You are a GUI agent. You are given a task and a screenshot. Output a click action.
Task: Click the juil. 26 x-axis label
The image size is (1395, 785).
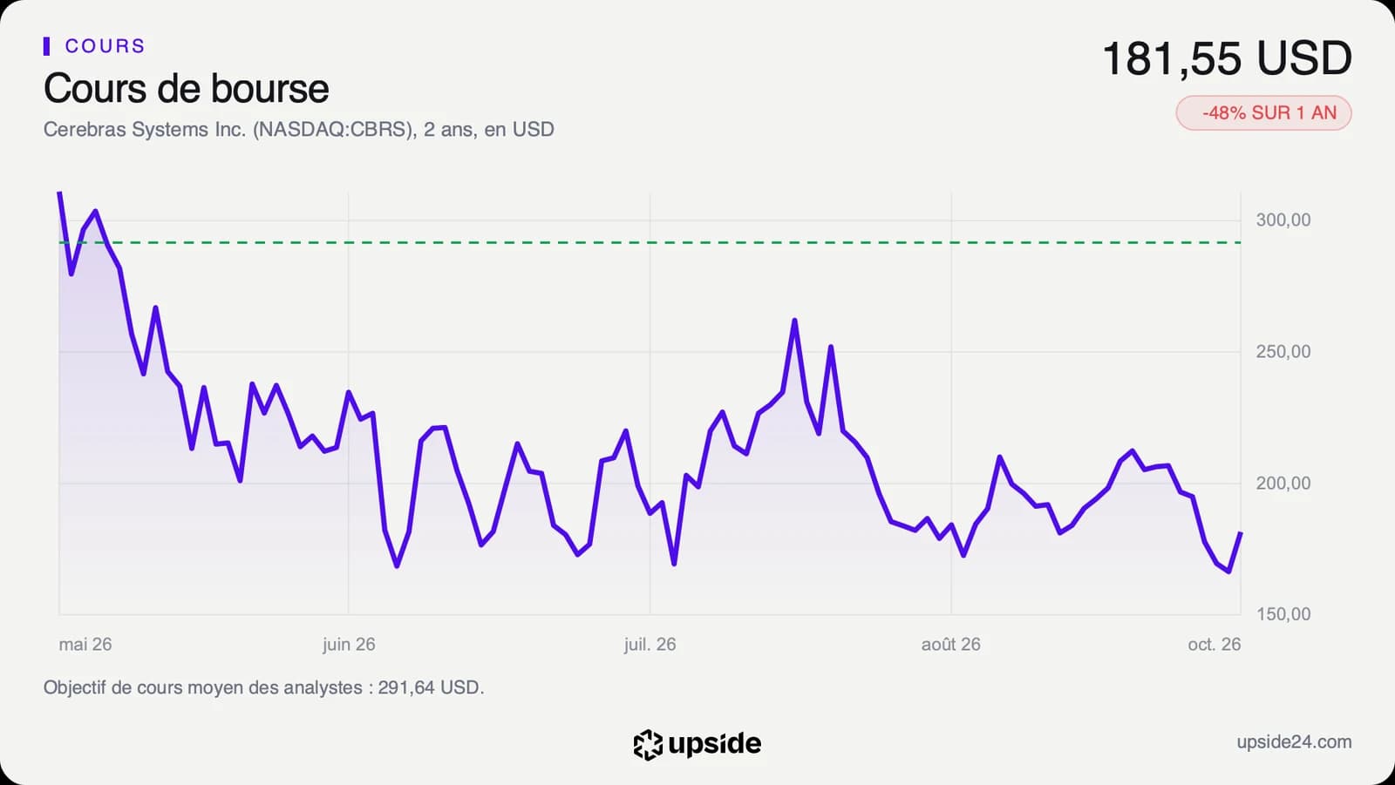650,645
